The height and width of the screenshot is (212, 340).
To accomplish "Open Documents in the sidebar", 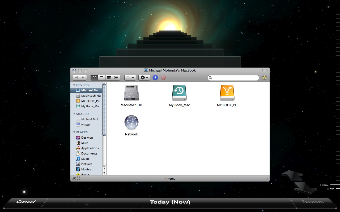I will pyautogui.click(x=86, y=153).
